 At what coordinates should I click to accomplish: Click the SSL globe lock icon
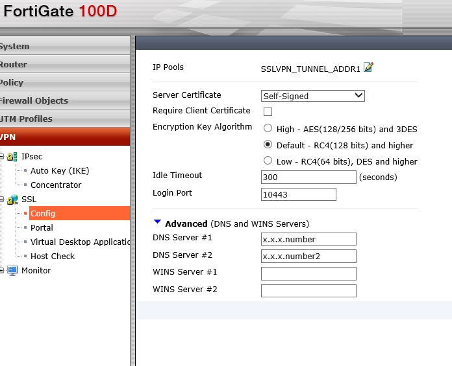12,200
